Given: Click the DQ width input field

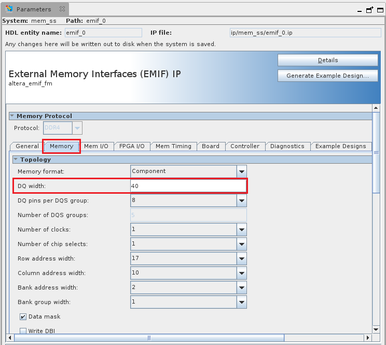Looking at the screenshot, I should pos(188,186).
